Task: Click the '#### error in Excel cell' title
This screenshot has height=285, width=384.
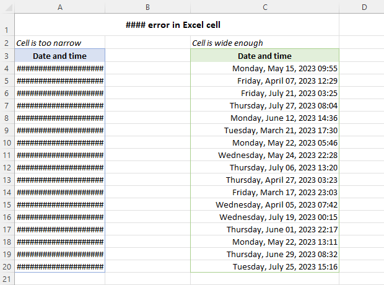Action: point(173,25)
